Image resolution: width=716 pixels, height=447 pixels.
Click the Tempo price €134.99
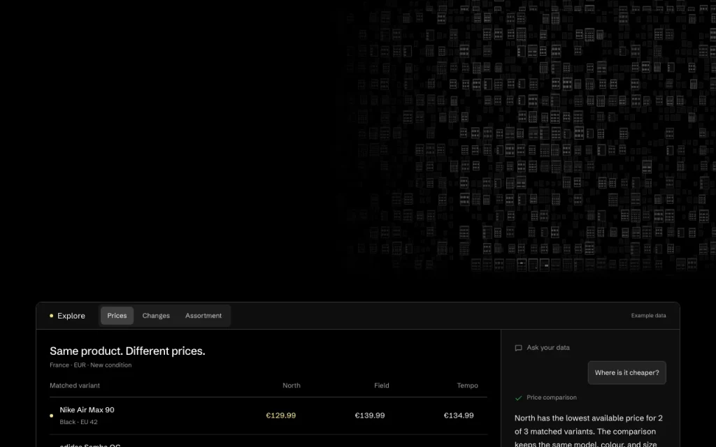[x=459, y=416]
